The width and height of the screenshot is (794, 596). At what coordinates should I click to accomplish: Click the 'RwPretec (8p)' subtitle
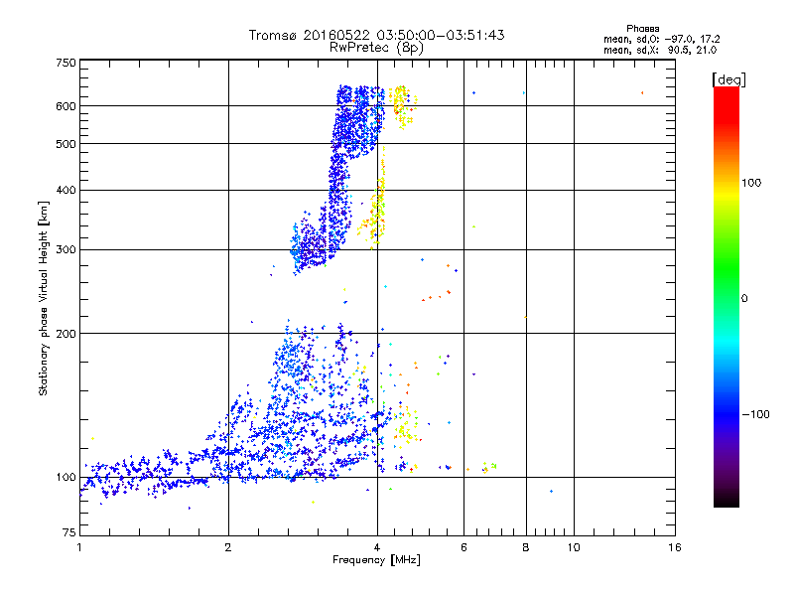click(x=376, y=48)
